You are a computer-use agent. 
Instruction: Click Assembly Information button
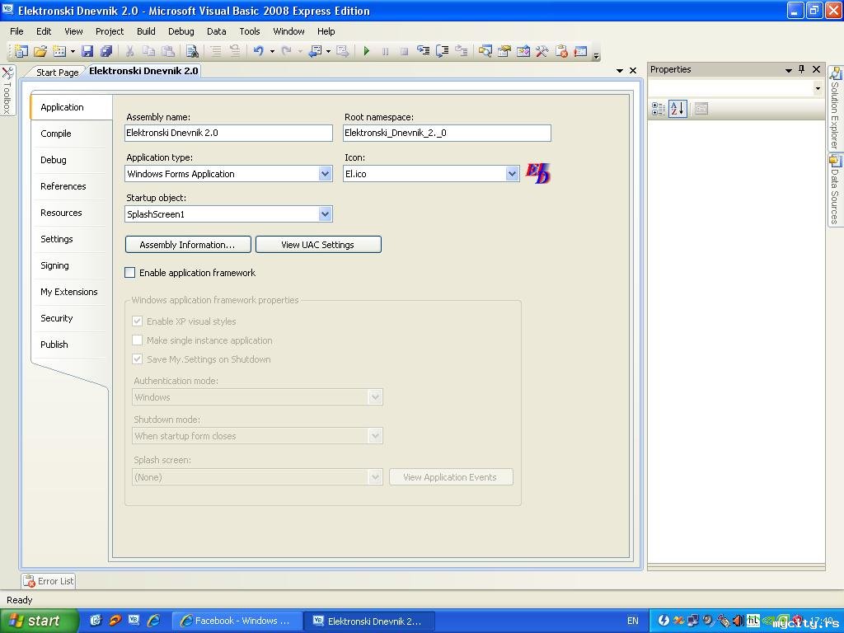click(x=188, y=244)
